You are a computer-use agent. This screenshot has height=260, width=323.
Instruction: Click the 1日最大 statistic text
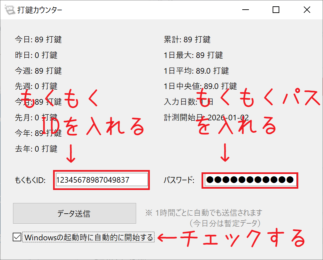pos(193,55)
